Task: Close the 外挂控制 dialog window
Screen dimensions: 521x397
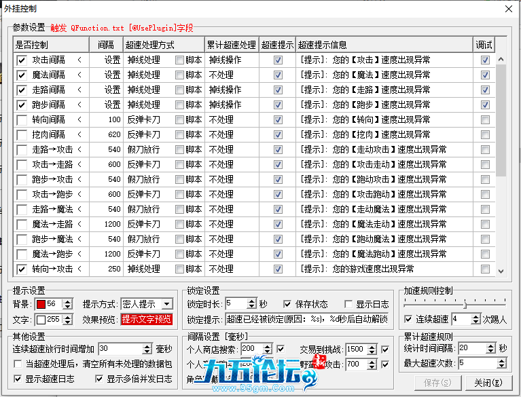Action: pyautogui.click(x=508, y=8)
